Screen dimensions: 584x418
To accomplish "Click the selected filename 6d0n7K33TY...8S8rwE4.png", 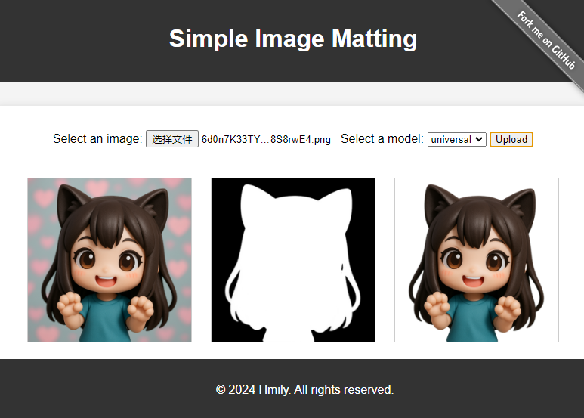I will (266, 139).
